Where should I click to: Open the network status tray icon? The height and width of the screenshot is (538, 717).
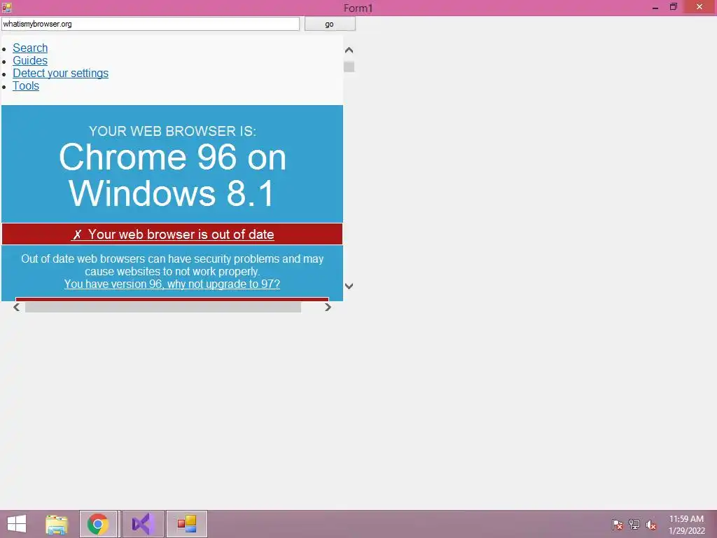pos(634,524)
